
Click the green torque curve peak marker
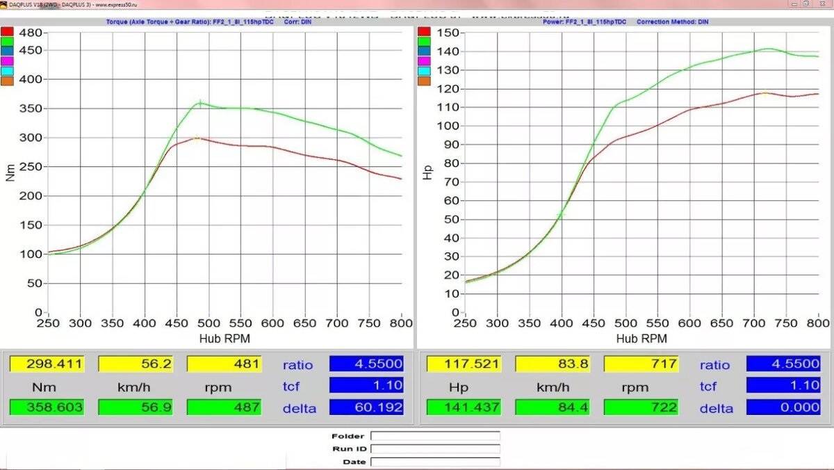tap(200, 104)
